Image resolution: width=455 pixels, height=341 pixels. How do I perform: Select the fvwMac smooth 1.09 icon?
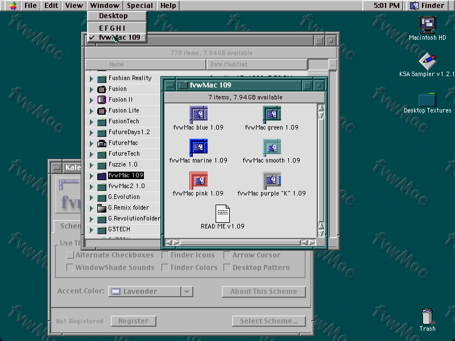272,148
